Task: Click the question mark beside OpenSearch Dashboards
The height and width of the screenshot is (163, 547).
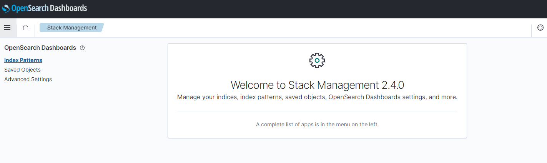Action: tap(82, 48)
